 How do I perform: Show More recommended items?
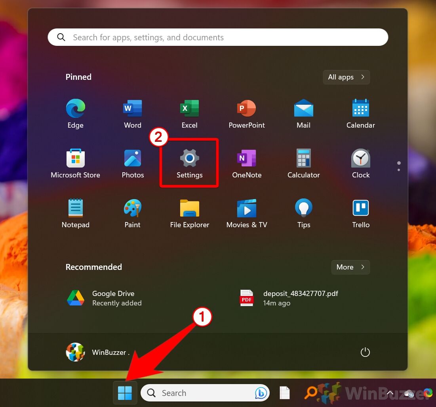[350, 267]
